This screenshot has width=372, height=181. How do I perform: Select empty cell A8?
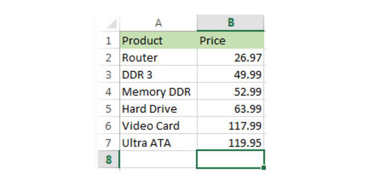point(158,159)
